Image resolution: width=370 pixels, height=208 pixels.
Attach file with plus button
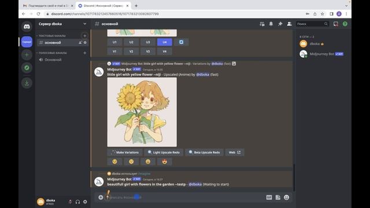101,198
